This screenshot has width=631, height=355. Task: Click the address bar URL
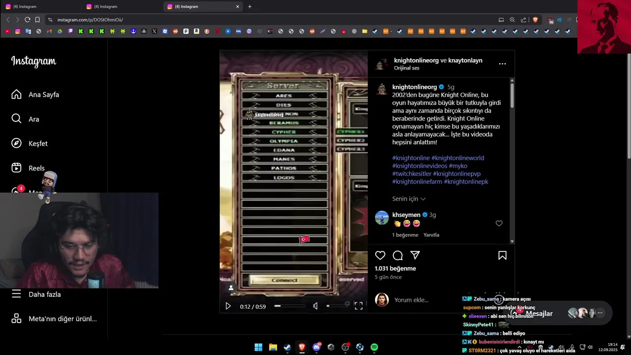pos(90,20)
